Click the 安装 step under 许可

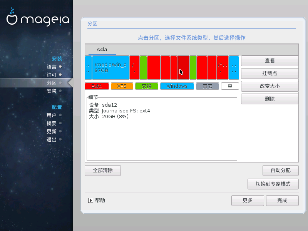52,91
